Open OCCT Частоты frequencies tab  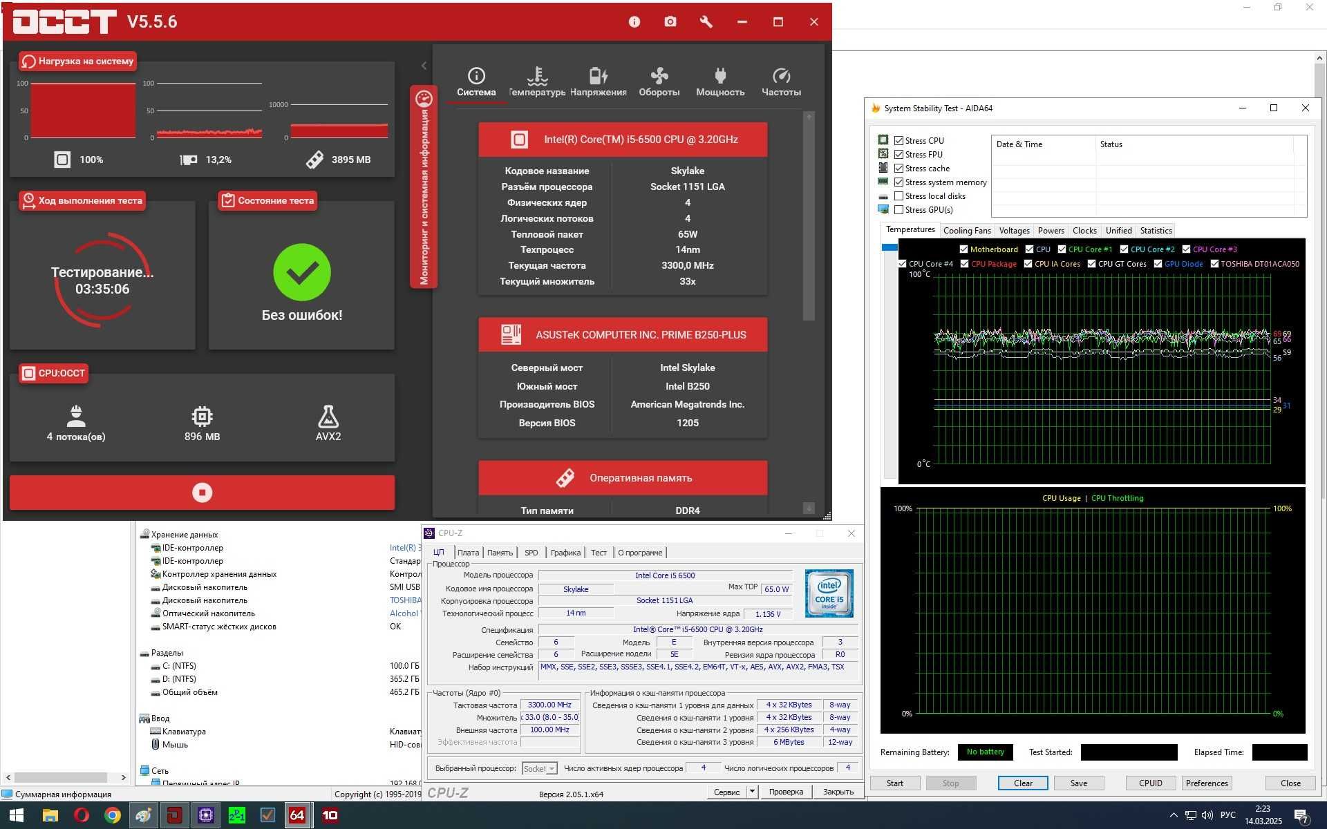[781, 82]
